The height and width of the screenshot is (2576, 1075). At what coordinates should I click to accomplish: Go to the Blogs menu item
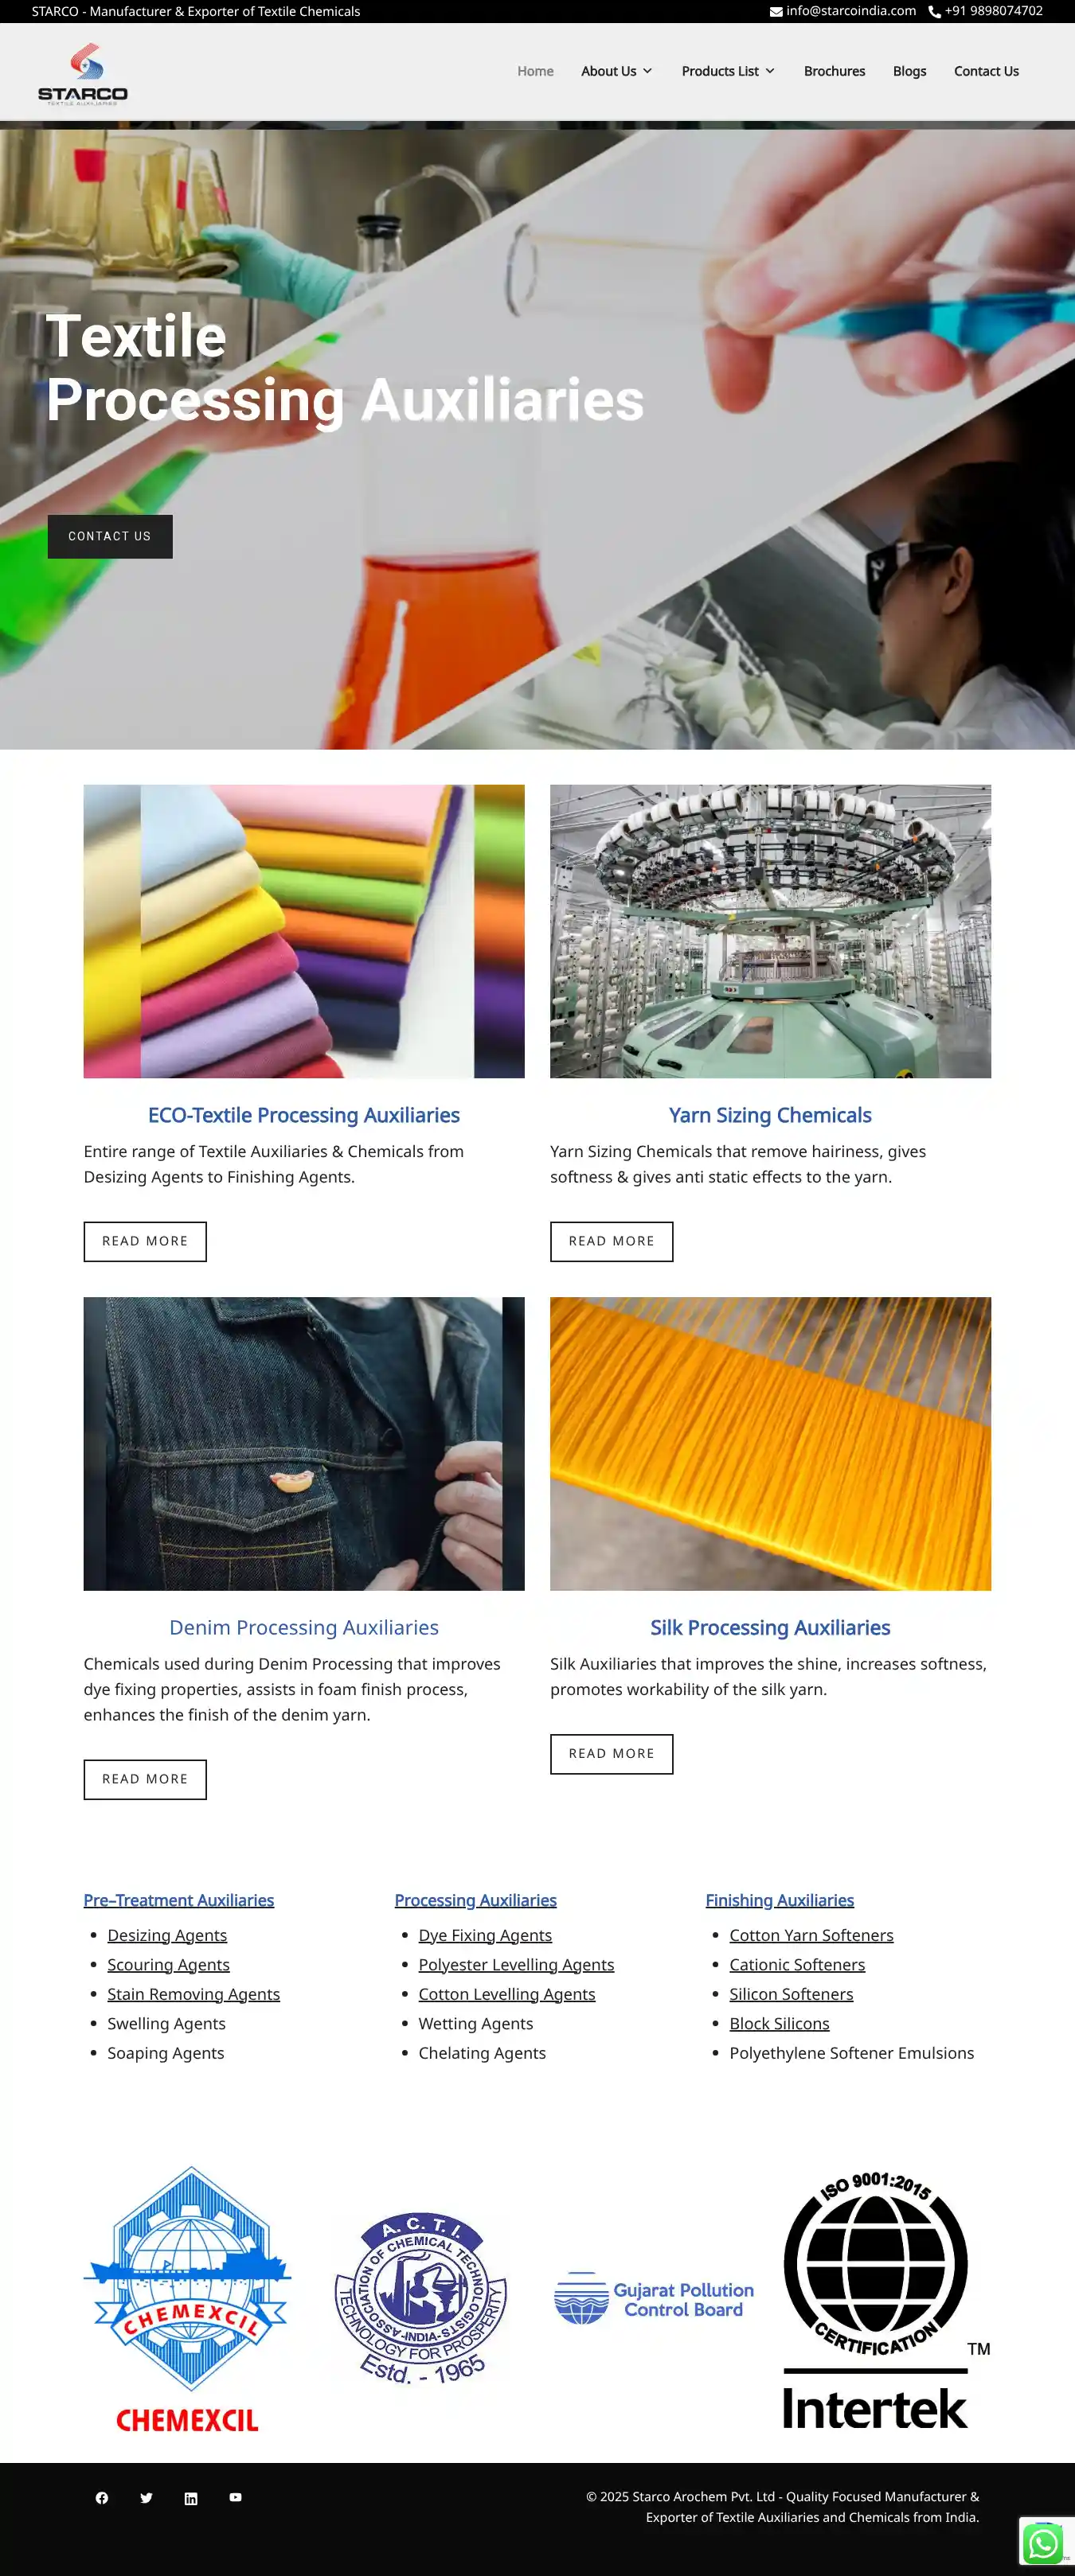[909, 71]
